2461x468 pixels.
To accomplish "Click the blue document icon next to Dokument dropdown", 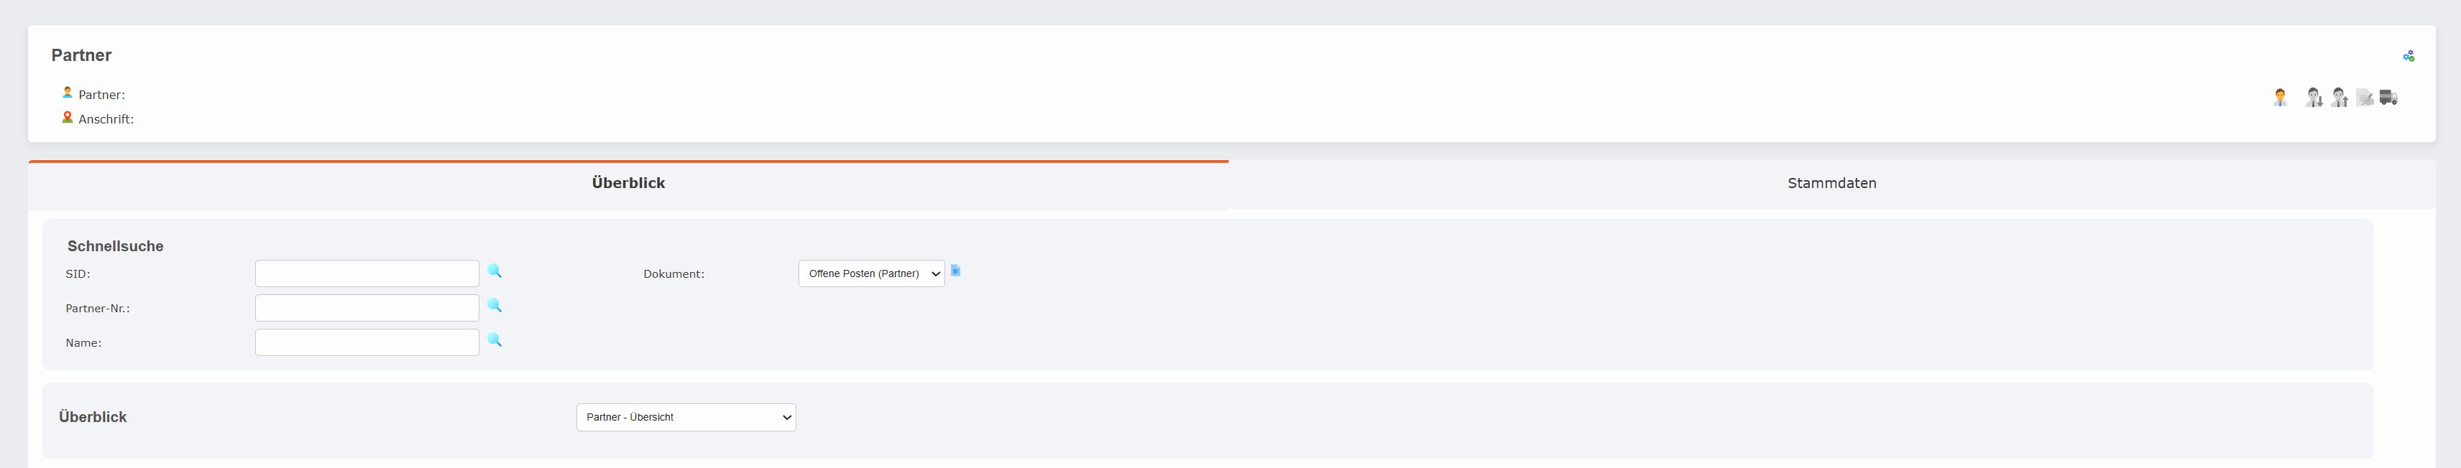I will coord(957,271).
